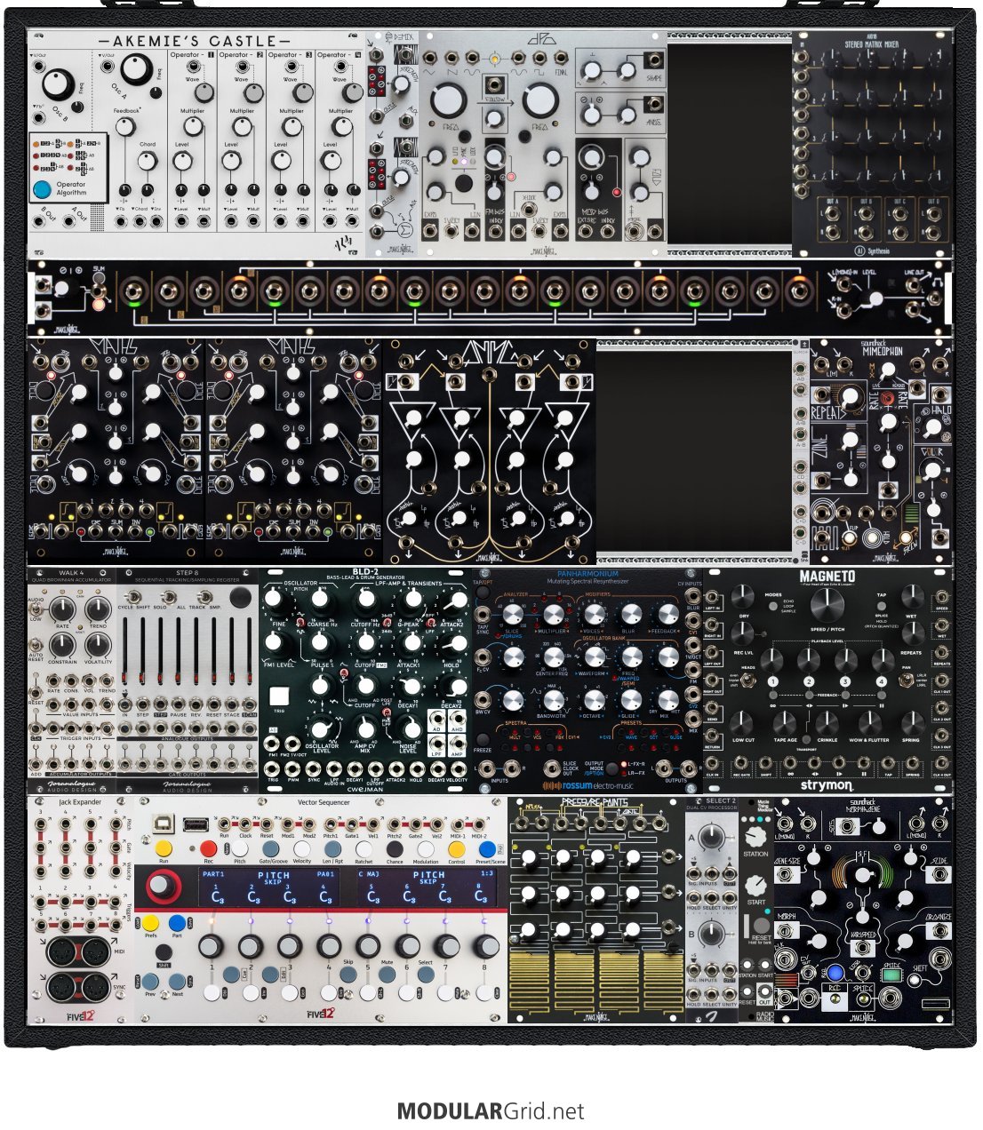Click the yellow Run button on Vector Sequencer
This screenshot has width=983, height=1130.
164,848
